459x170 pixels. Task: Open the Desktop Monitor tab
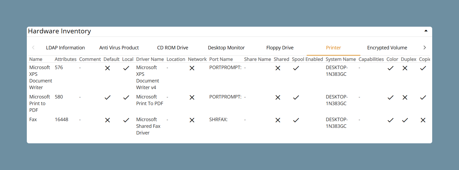226,48
